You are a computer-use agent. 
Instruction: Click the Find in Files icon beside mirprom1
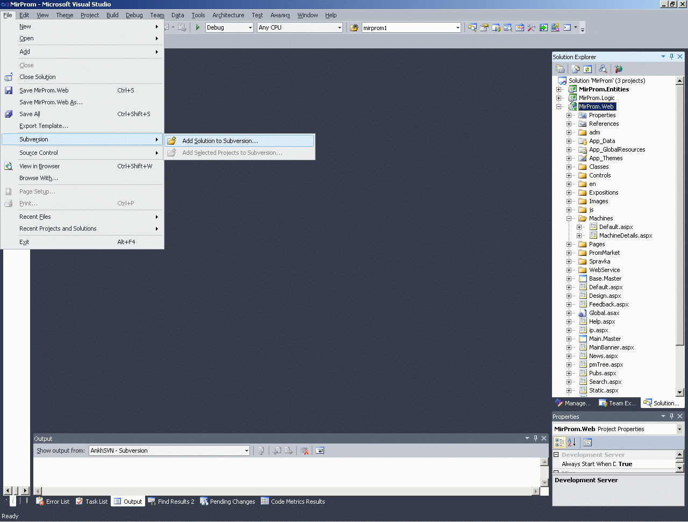tap(354, 27)
